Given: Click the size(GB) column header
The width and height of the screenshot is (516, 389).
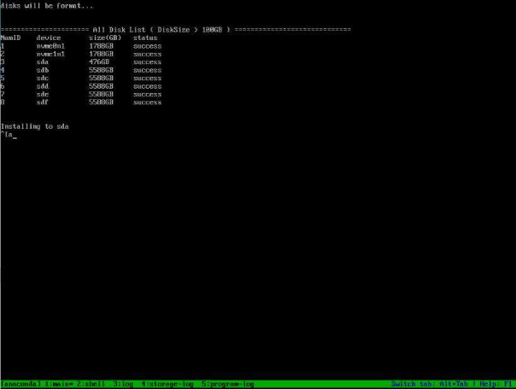Looking at the screenshot, I should click(104, 38).
